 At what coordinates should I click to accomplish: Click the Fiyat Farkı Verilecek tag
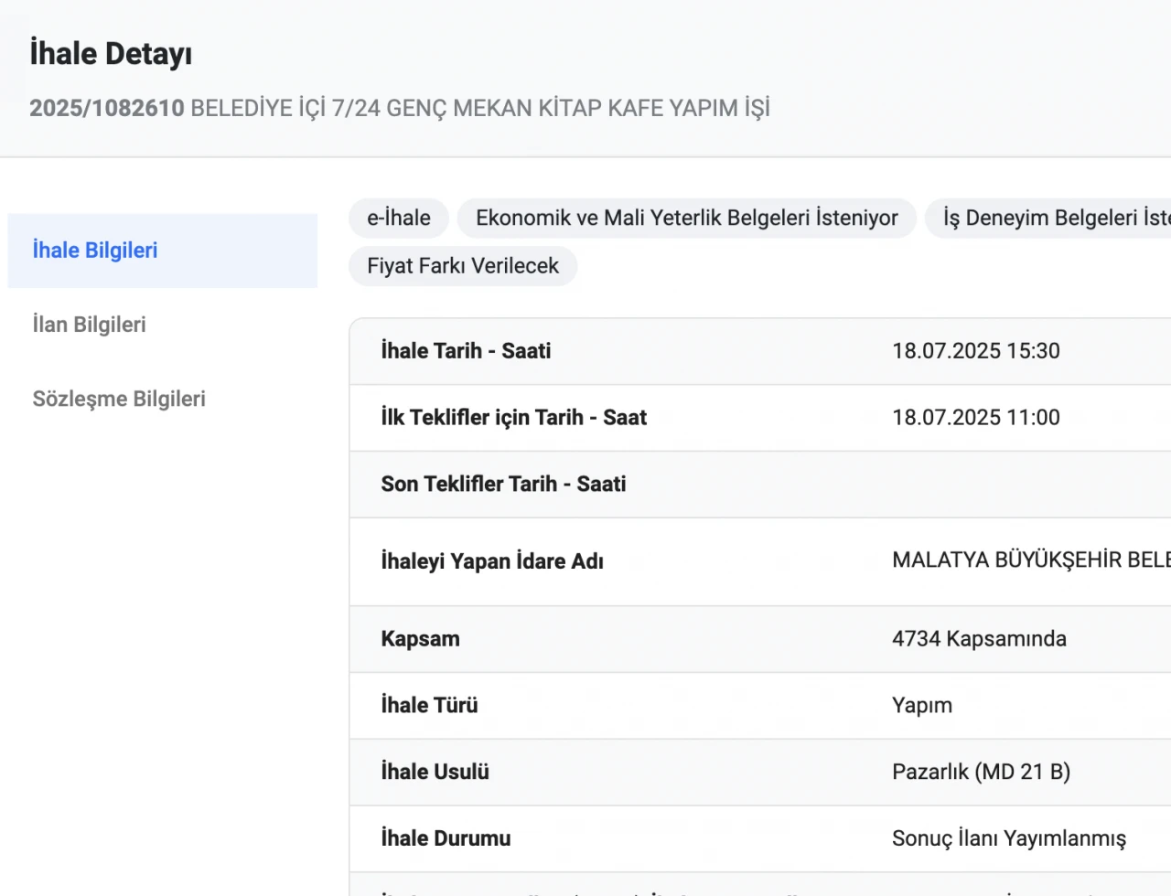coord(463,266)
